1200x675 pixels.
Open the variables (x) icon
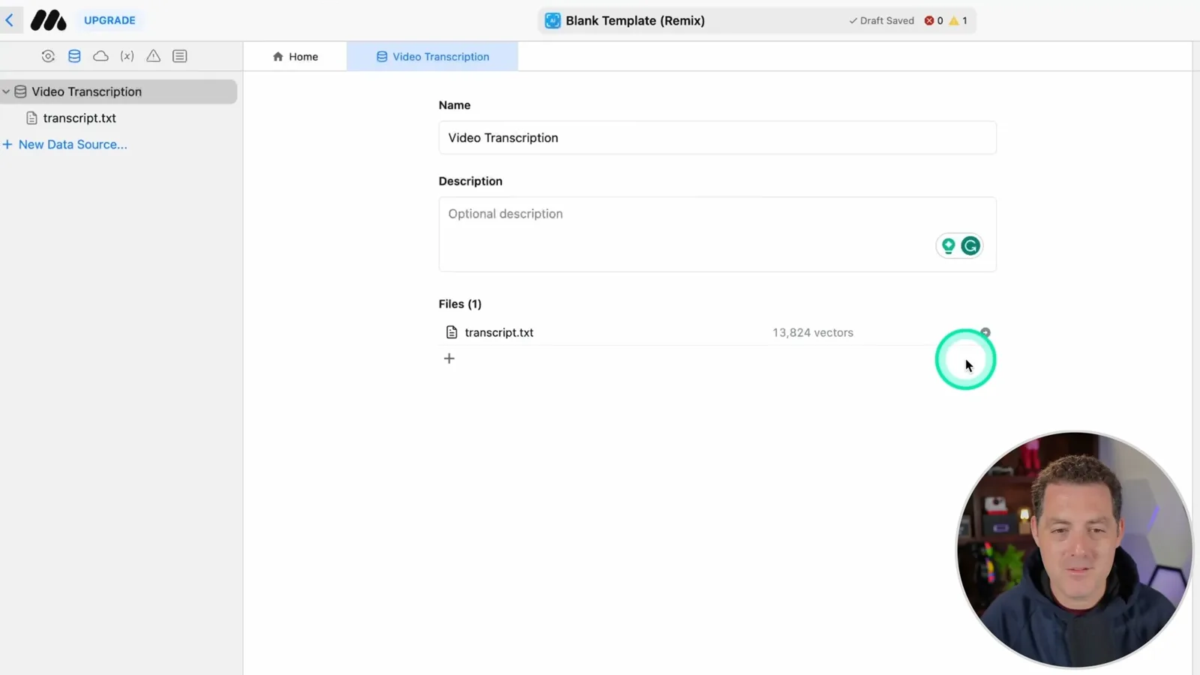click(x=127, y=56)
